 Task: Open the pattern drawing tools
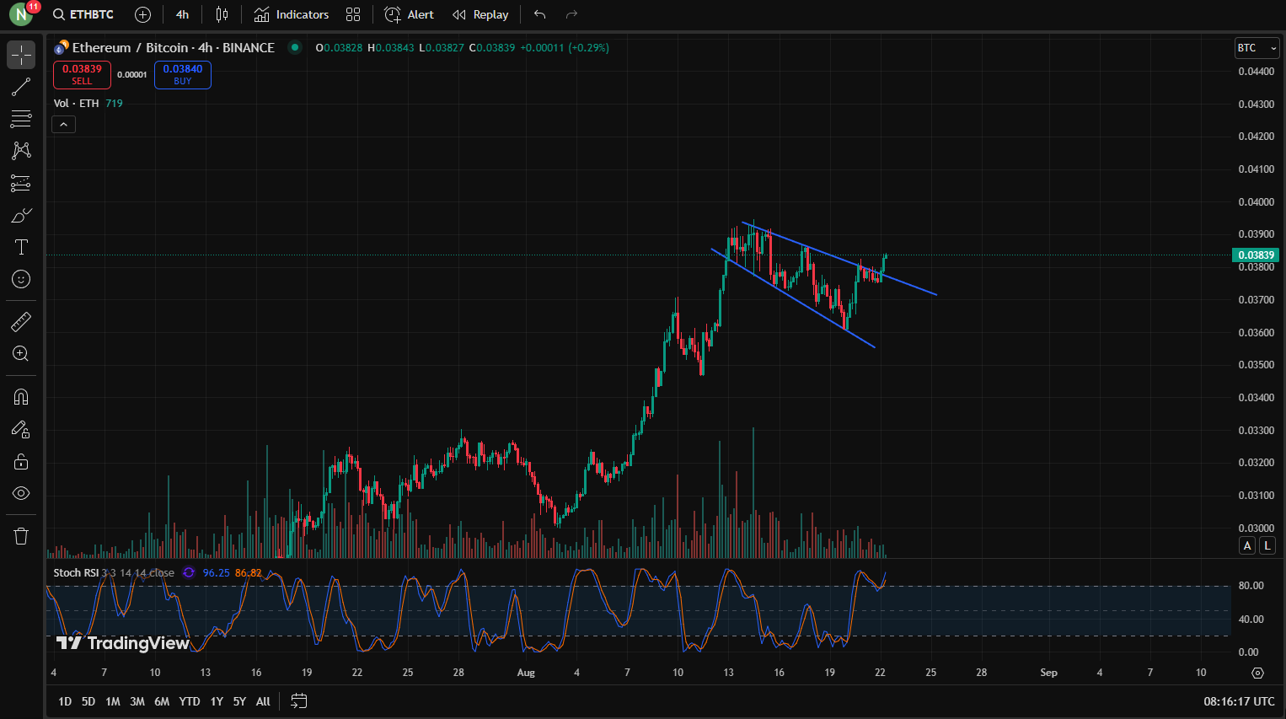(21, 151)
